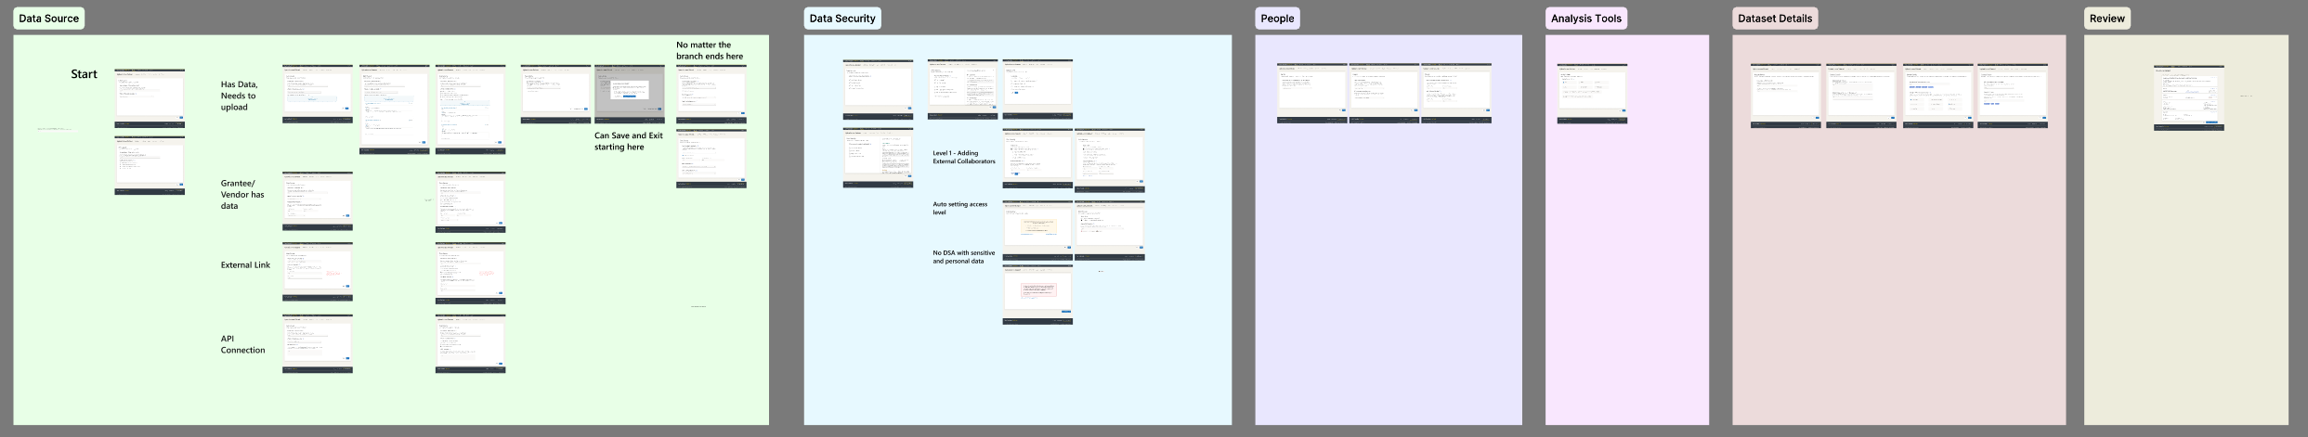Select the Analysis Tools section label
Viewport: 2308px width, 437px height.
[x=1586, y=19]
